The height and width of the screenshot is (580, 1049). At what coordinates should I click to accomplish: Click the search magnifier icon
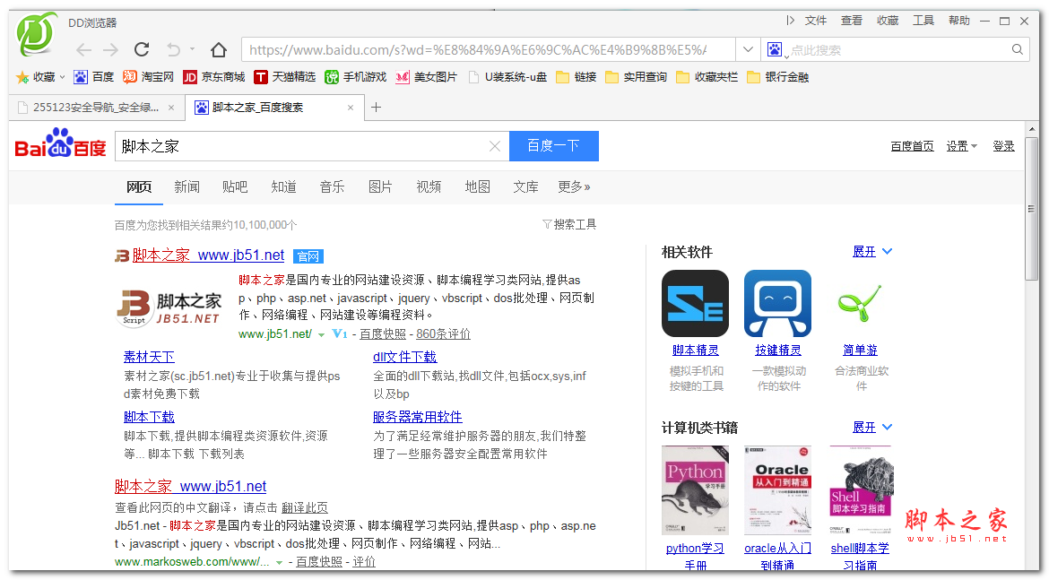pos(1018,49)
